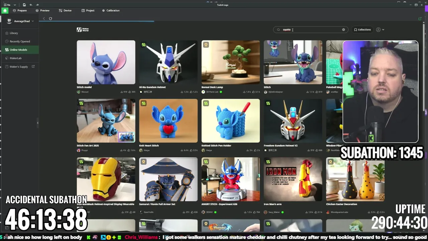Open the Stitch model thumbnail
The width and height of the screenshot is (428, 241).
[106, 62]
